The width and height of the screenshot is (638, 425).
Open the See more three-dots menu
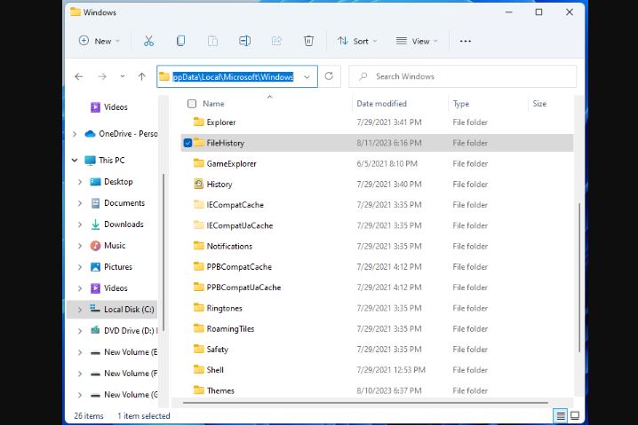pyautogui.click(x=465, y=41)
